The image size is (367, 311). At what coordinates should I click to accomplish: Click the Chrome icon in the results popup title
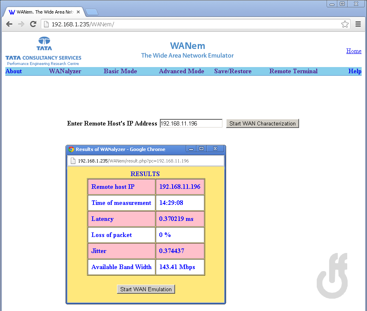71,149
